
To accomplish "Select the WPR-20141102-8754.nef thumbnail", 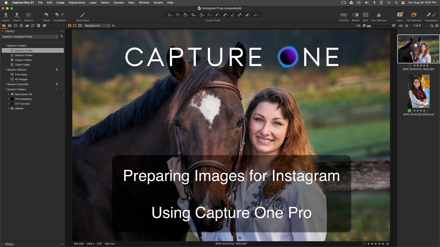I will pos(418,91).
